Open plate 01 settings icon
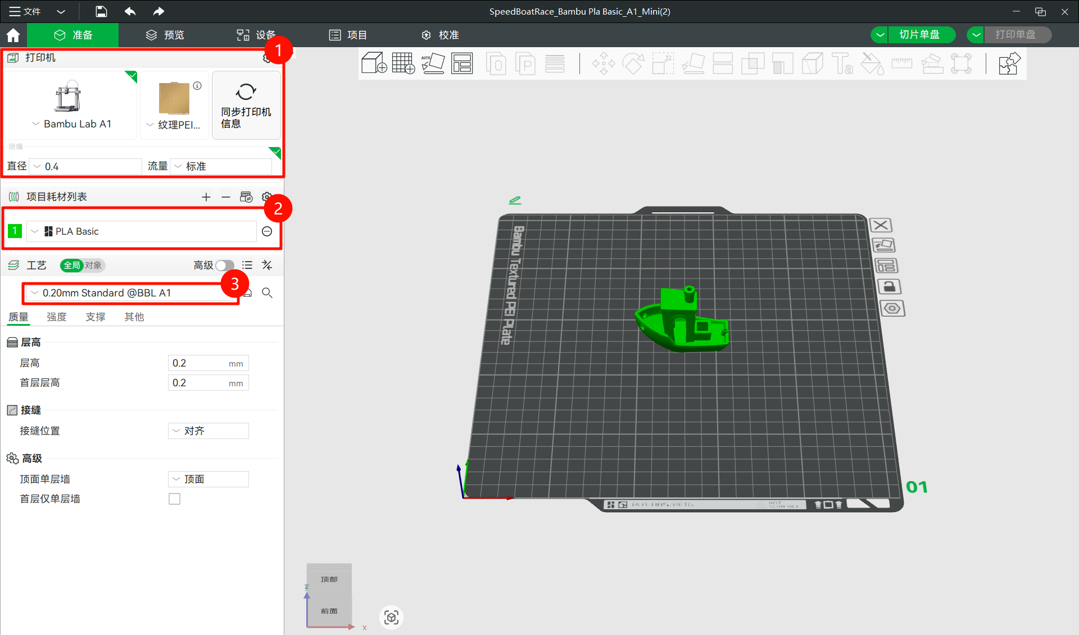Viewport: 1079px width, 635px height. pyautogui.click(x=892, y=308)
